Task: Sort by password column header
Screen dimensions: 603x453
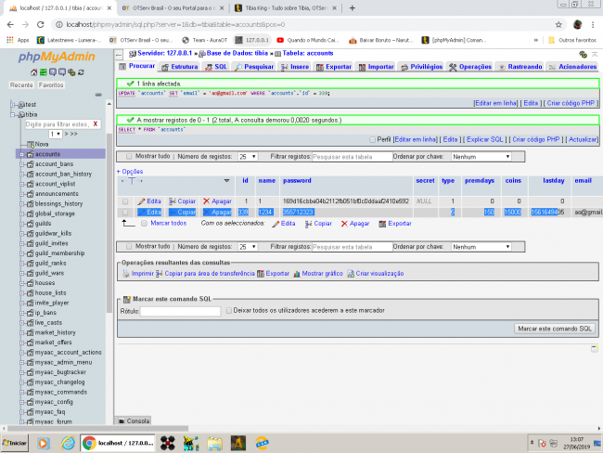Action: tap(297, 180)
